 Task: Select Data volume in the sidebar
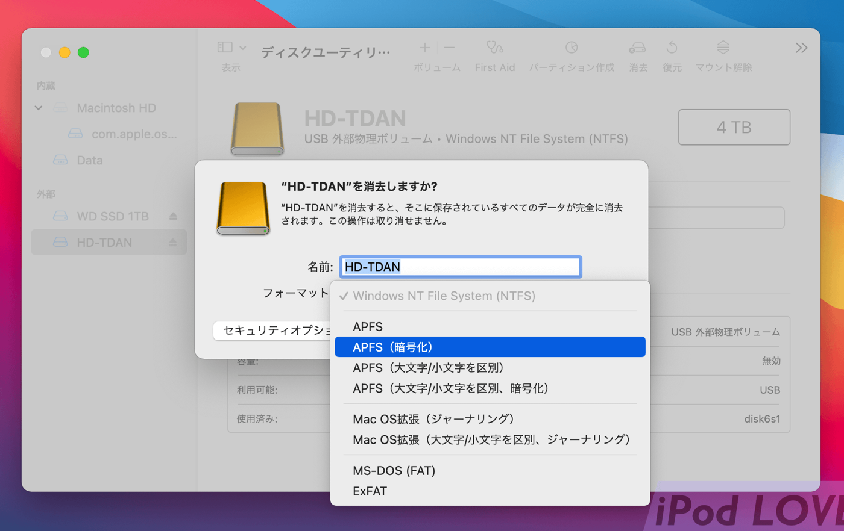[89, 160]
